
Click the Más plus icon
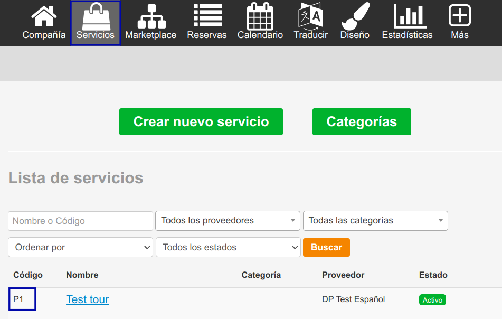[460, 16]
